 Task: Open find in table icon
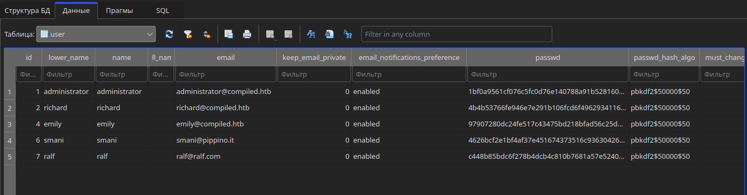(x=329, y=34)
